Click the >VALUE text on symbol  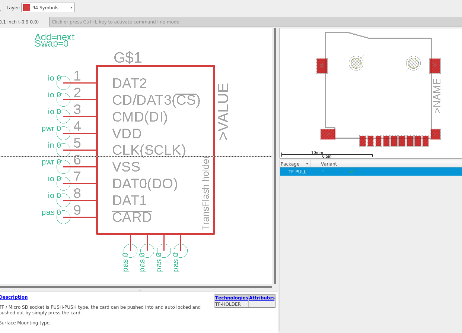(223, 111)
